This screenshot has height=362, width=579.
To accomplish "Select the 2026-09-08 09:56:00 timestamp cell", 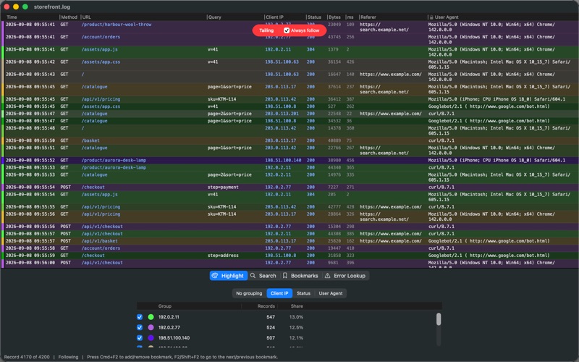I will [x=30, y=263].
